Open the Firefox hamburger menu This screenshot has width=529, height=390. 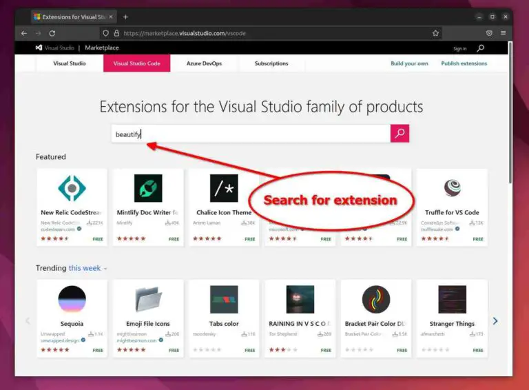(x=504, y=33)
